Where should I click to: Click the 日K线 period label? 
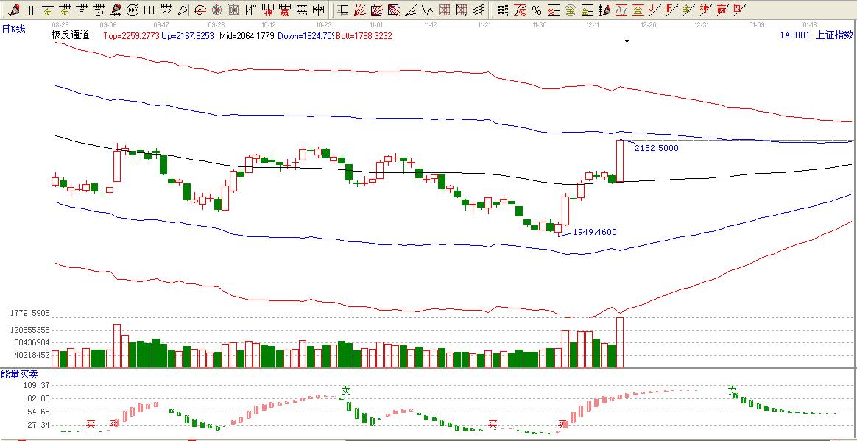13,29
